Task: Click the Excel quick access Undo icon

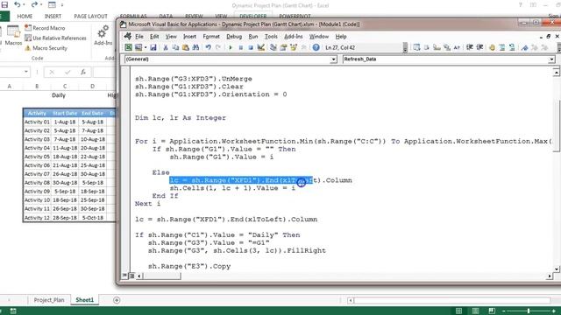Action: pyautogui.click(x=17, y=4)
